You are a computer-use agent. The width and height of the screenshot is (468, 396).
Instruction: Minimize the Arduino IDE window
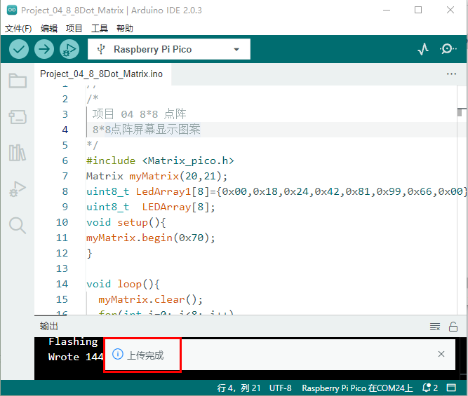pyautogui.click(x=387, y=10)
